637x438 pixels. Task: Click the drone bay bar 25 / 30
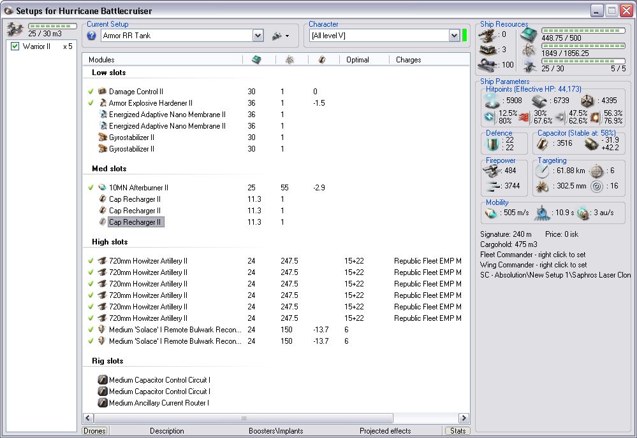[583, 61]
